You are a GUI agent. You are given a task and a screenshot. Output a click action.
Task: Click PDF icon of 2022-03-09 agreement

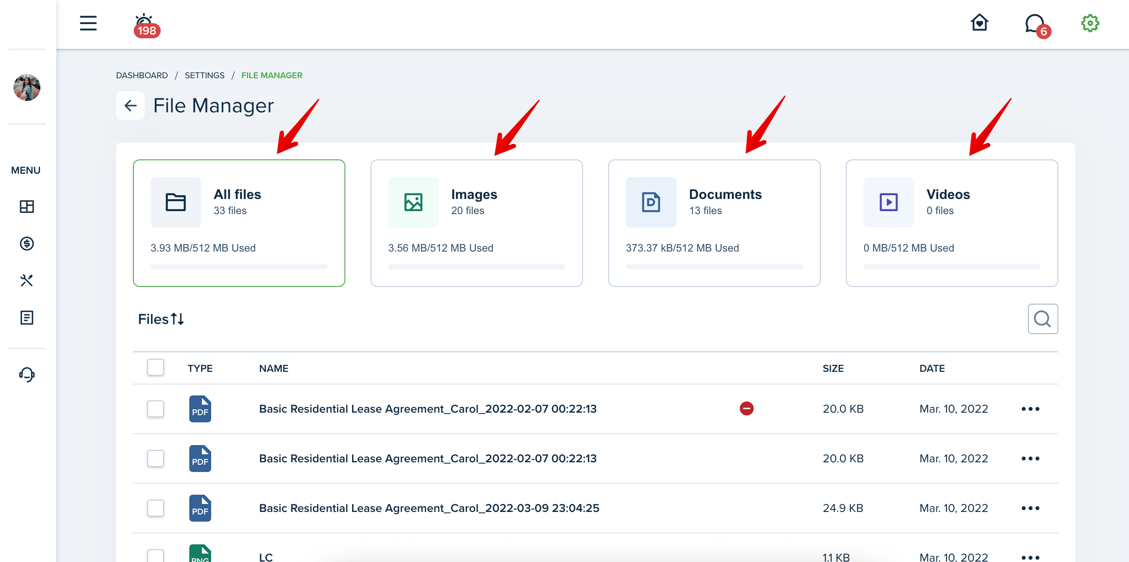[200, 508]
